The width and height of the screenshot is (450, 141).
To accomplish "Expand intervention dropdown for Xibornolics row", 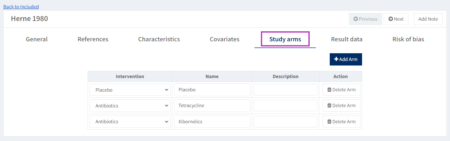I will point(130,122).
